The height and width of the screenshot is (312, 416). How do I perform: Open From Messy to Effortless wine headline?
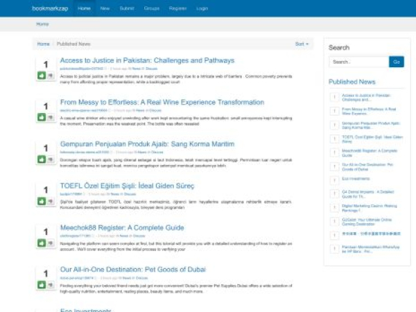click(162, 102)
